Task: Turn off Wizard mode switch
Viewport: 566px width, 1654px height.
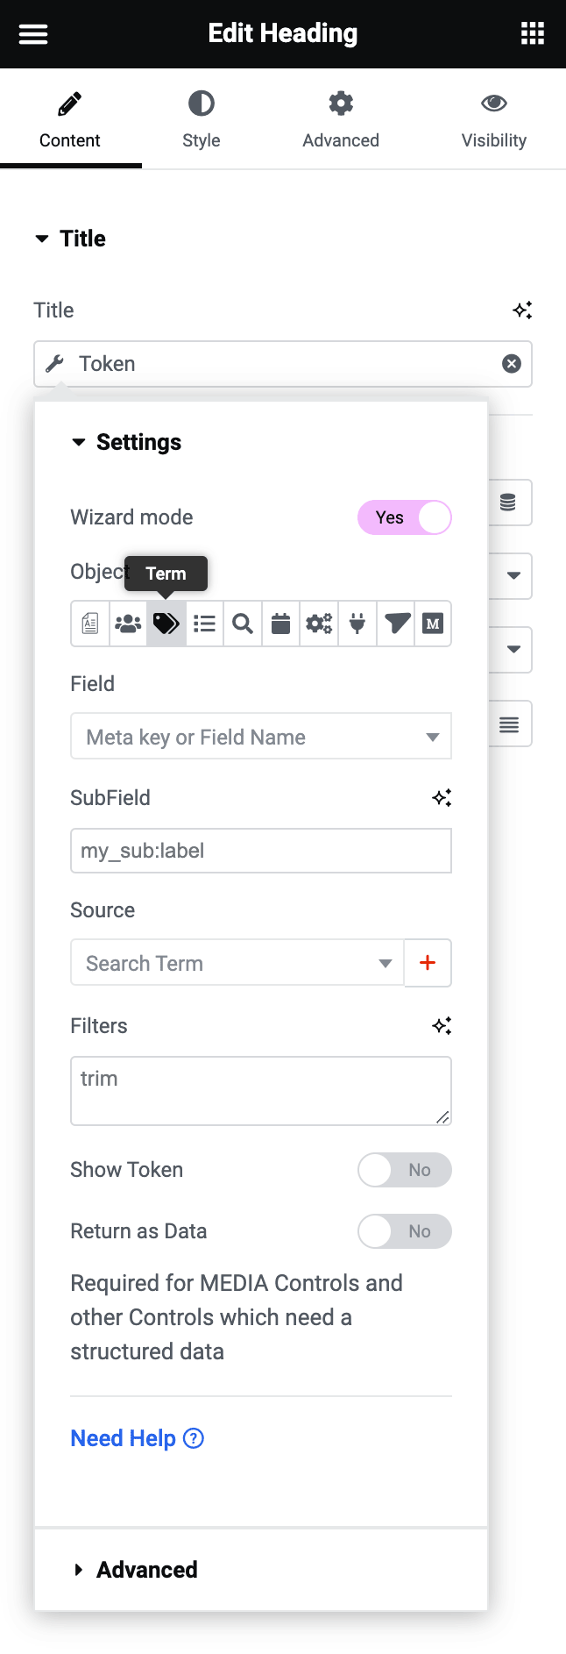Action: pos(405,517)
